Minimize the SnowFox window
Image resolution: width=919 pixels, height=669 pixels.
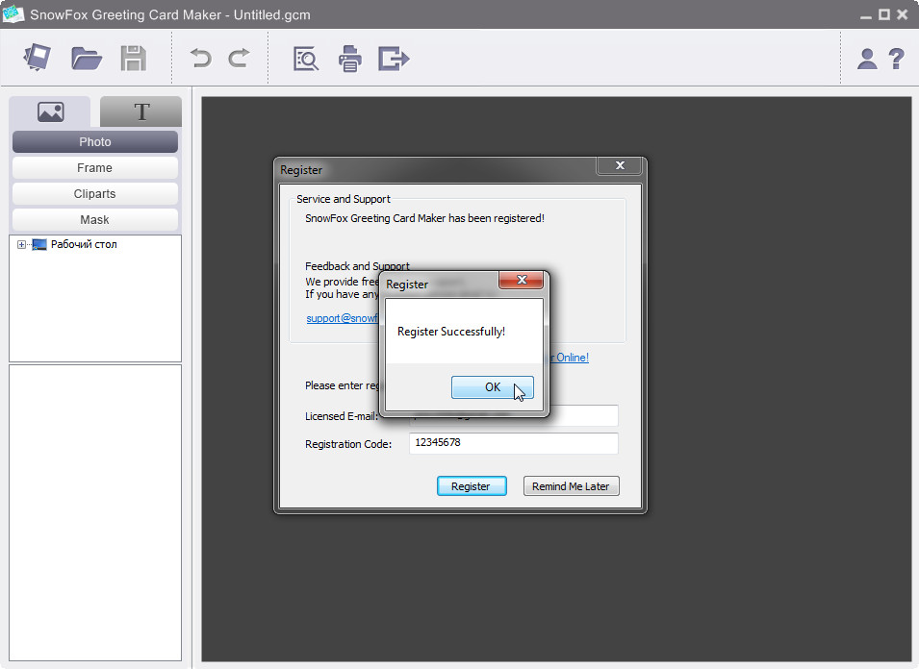pos(866,15)
